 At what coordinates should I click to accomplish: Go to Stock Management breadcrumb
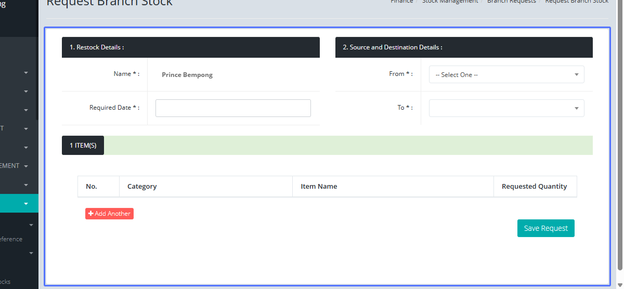[450, 2]
